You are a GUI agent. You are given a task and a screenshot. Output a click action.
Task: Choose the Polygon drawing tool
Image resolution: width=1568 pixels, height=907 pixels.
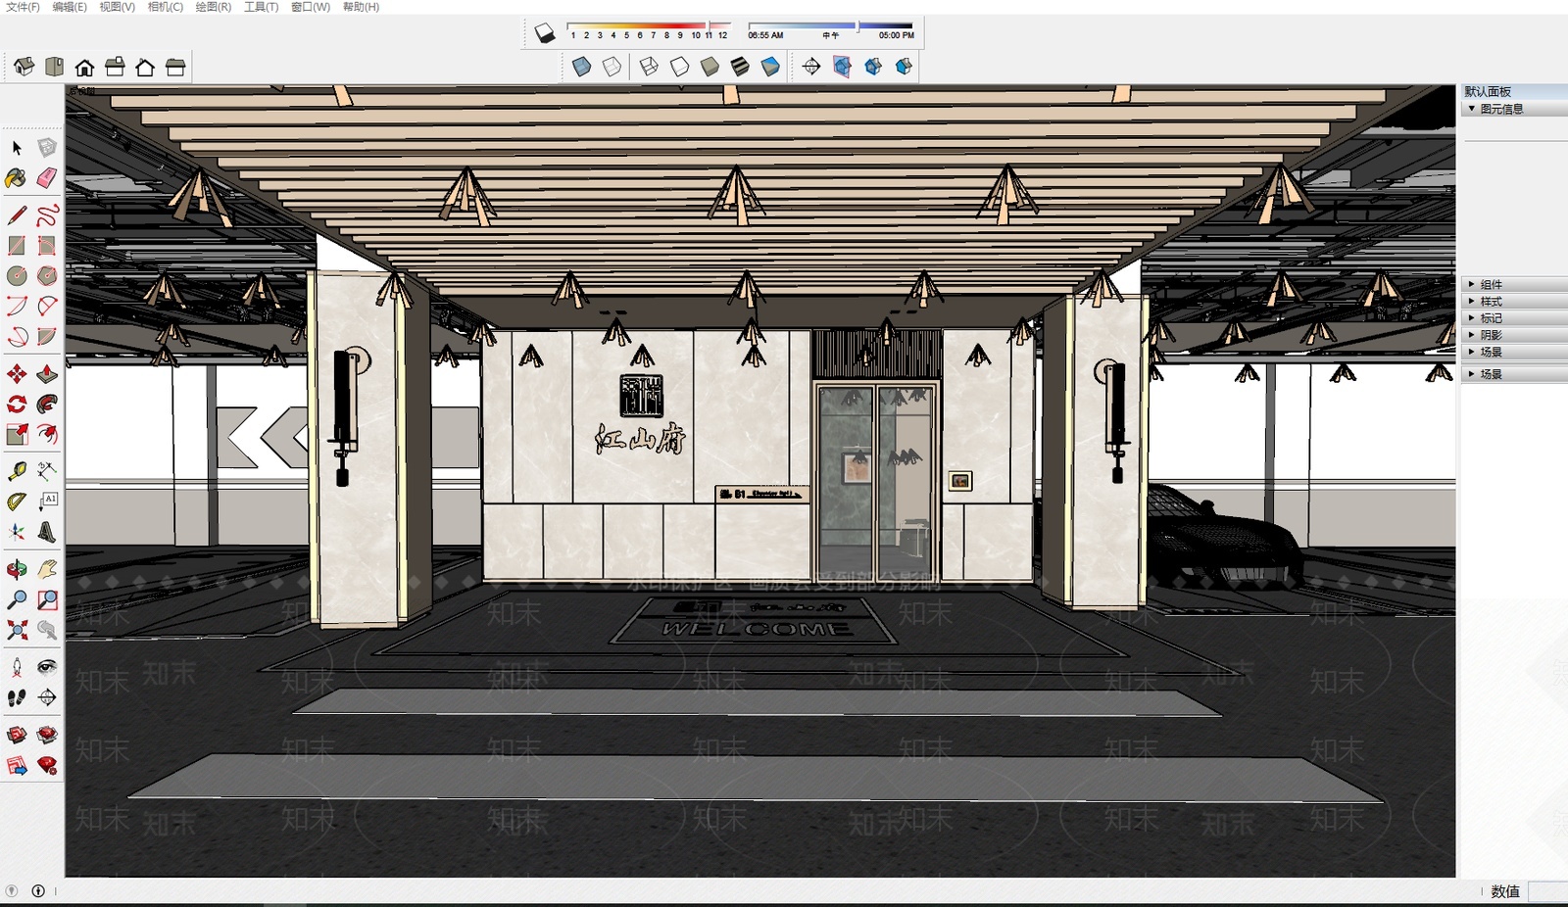(47, 276)
